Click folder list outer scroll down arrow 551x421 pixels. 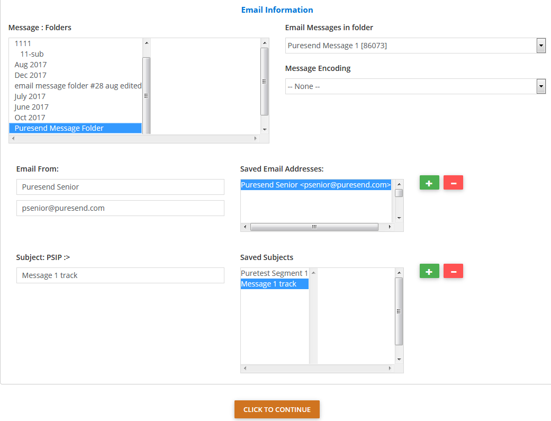point(265,129)
